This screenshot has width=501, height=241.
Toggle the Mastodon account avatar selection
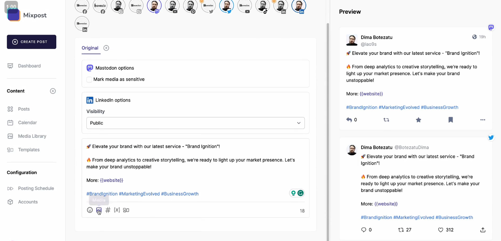click(x=154, y=6)
